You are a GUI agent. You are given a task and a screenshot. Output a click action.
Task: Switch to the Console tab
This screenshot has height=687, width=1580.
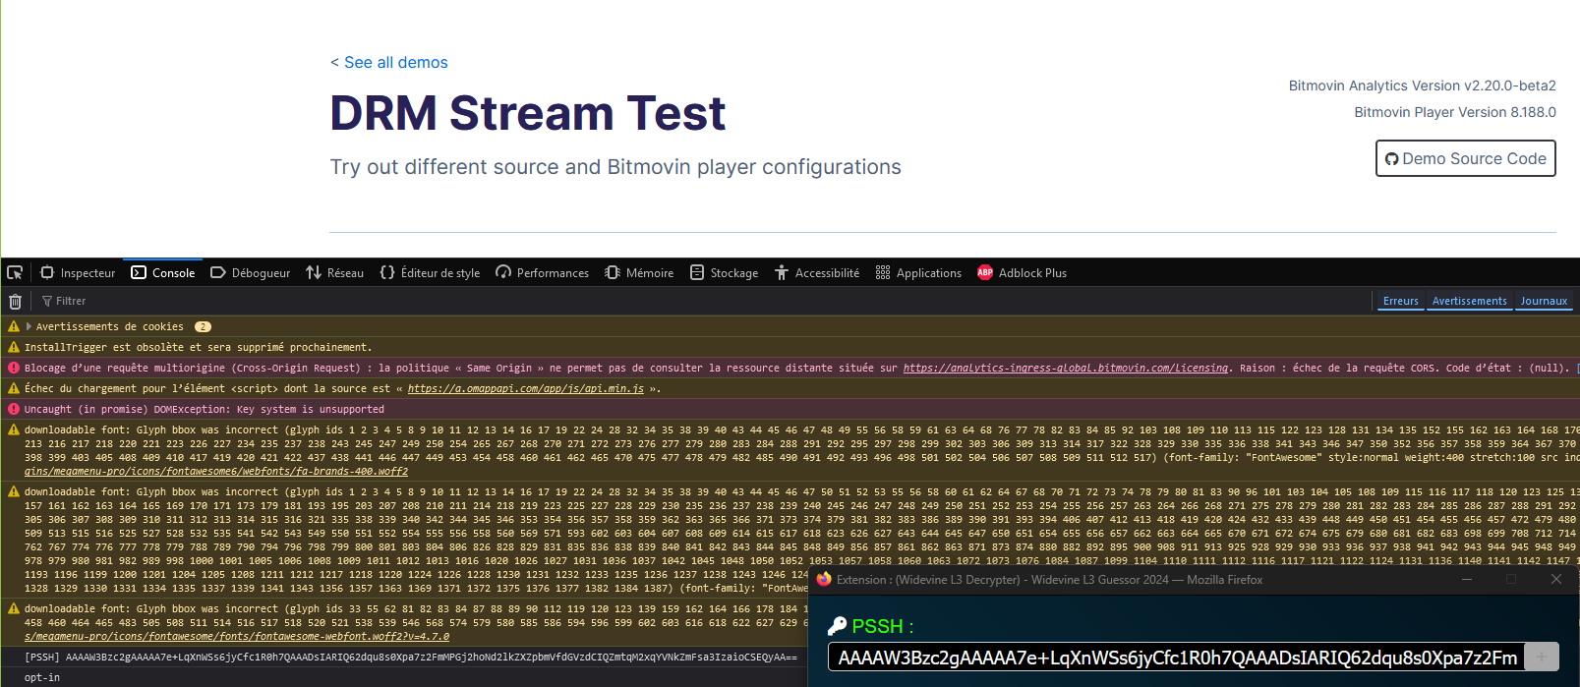pos(163,272)
